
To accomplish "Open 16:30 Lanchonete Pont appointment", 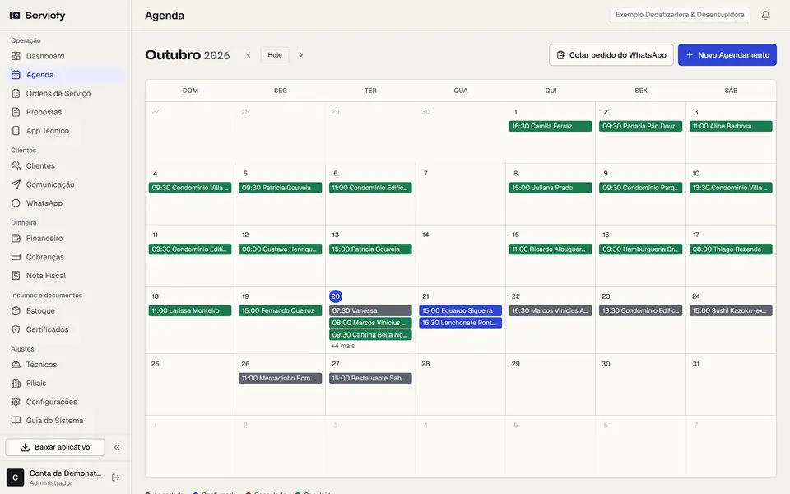I will (x=461, y=323).
